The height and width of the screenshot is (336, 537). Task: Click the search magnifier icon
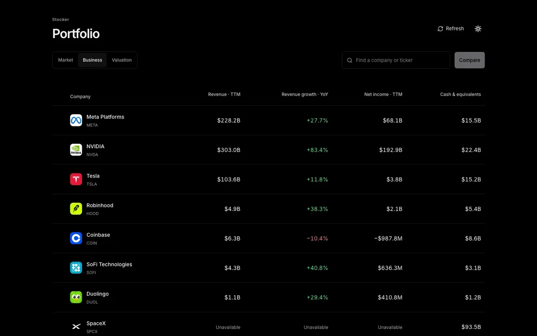coord(350,60)
